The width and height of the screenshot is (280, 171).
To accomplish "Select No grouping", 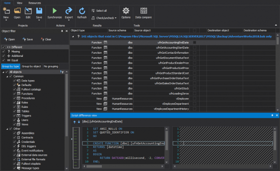I will click(x=51, y=66).
